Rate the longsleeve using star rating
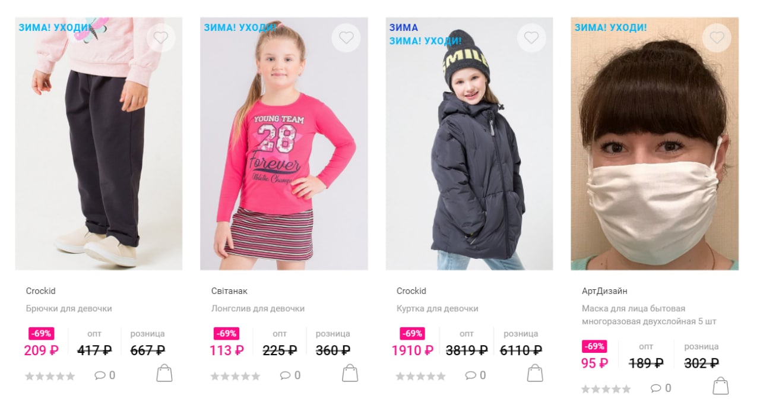This screenshot has width=760, height=417. [235, 376]
